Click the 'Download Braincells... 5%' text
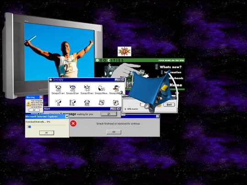Screen dimensions: 247x185 pos(38,122)
